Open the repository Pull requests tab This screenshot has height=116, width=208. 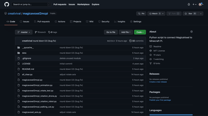tap(42, 21)
